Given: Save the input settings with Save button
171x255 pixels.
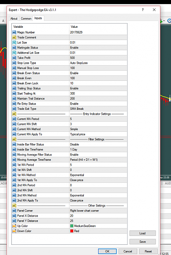Looking at the screenshot, I should coord(142,242).
